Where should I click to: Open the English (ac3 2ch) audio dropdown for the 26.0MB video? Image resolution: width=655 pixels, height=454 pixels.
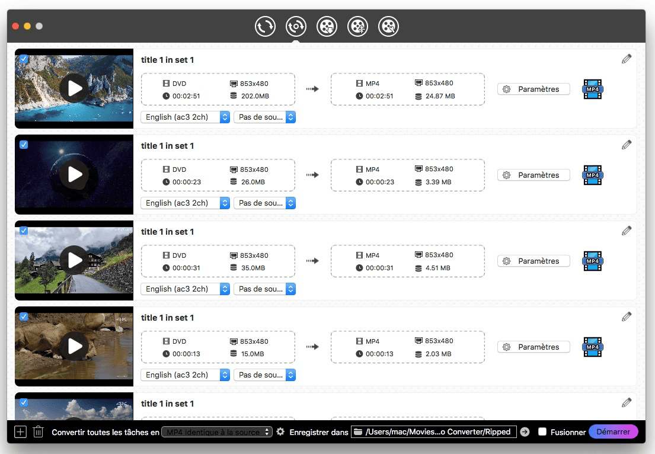click(185, 203)
